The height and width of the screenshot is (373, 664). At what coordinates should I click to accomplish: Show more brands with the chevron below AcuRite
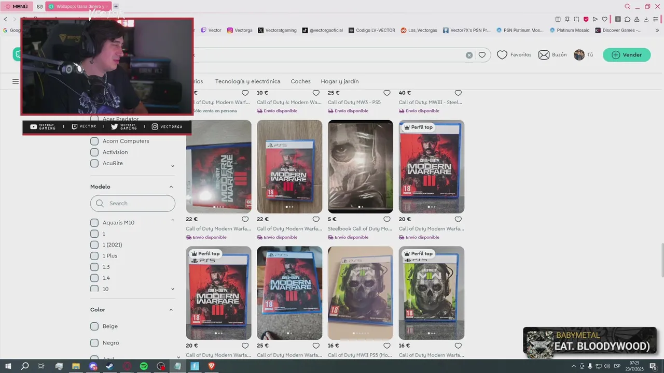173,166
